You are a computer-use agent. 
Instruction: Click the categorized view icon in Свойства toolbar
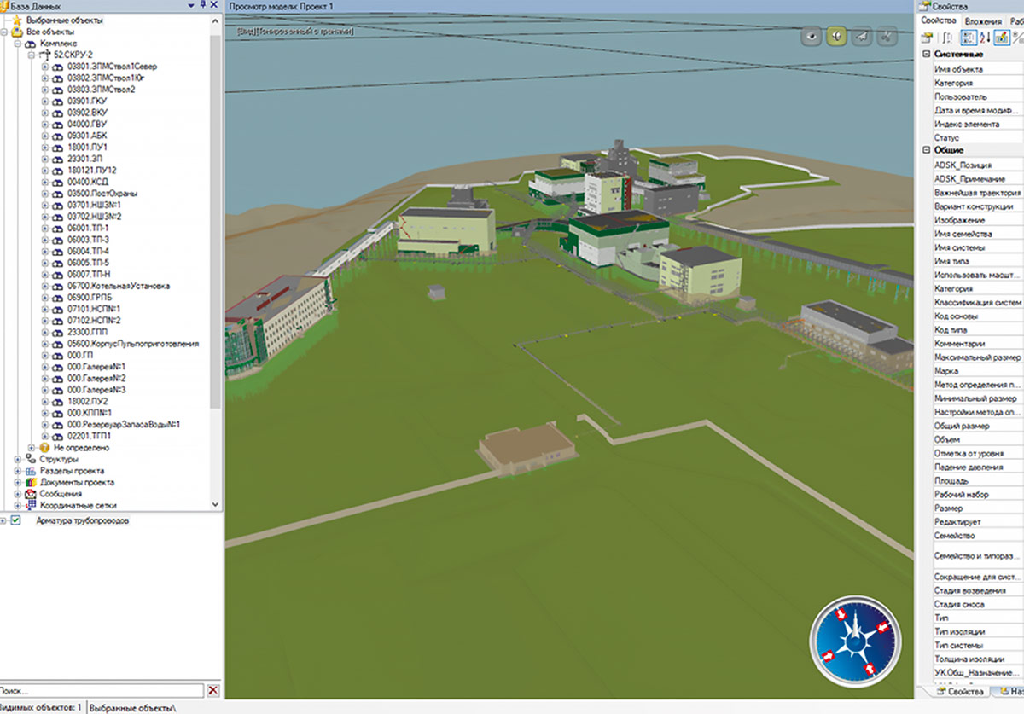[969, 37]
